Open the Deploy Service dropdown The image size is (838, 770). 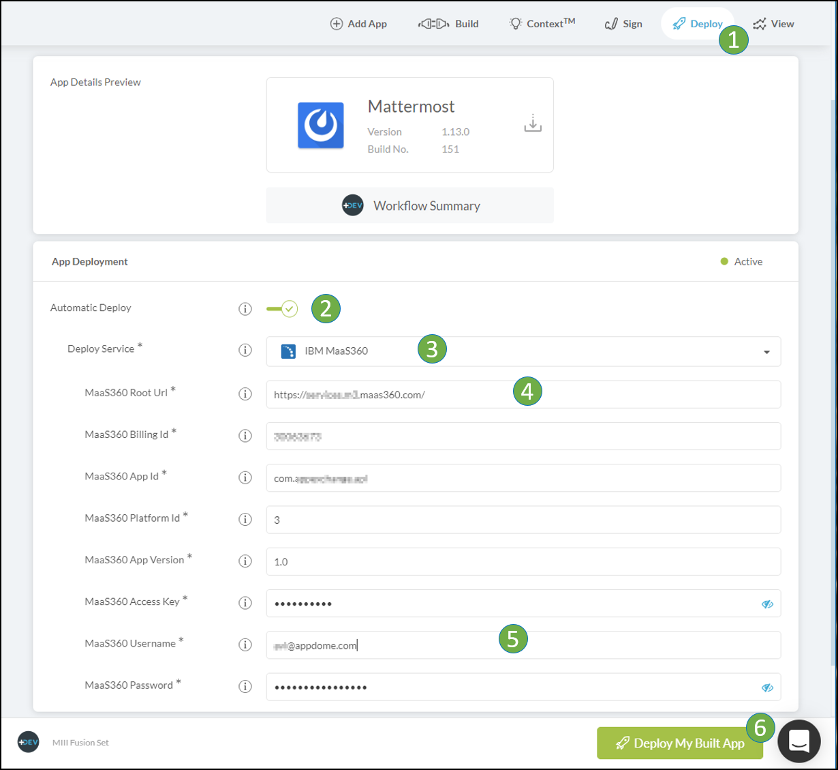(x=523, y=351)
